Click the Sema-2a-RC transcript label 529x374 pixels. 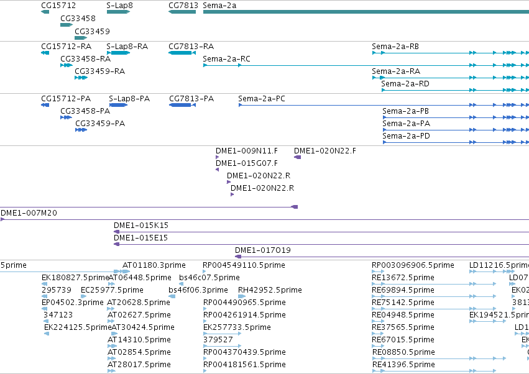click(x=226, y=58)
